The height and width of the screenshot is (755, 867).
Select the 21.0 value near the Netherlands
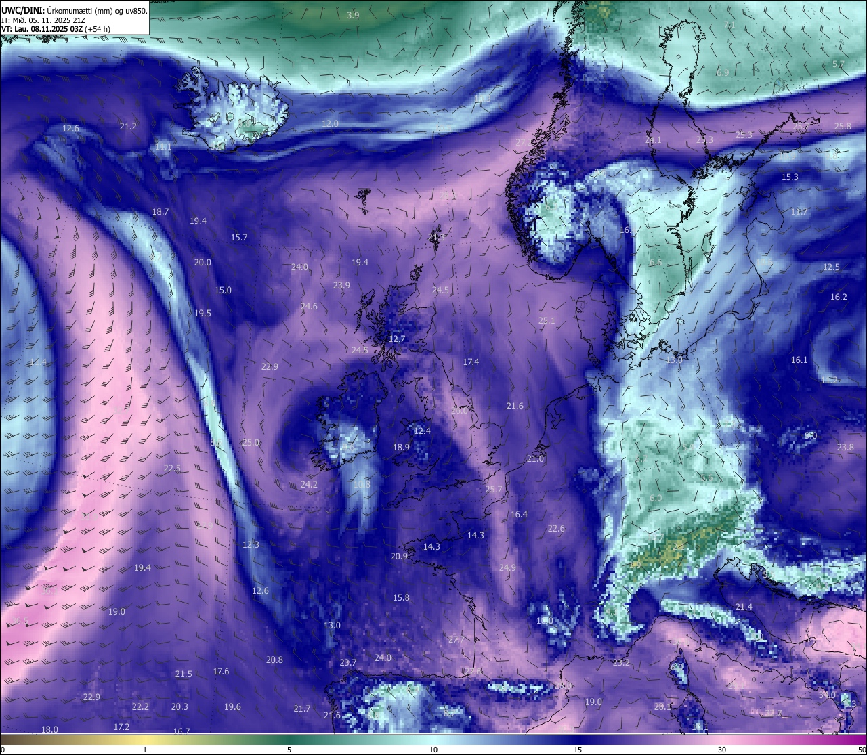coord(535,458)
